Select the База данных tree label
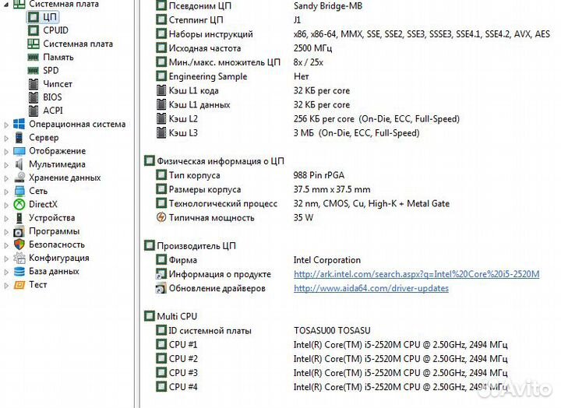 (x=54, y=272)
